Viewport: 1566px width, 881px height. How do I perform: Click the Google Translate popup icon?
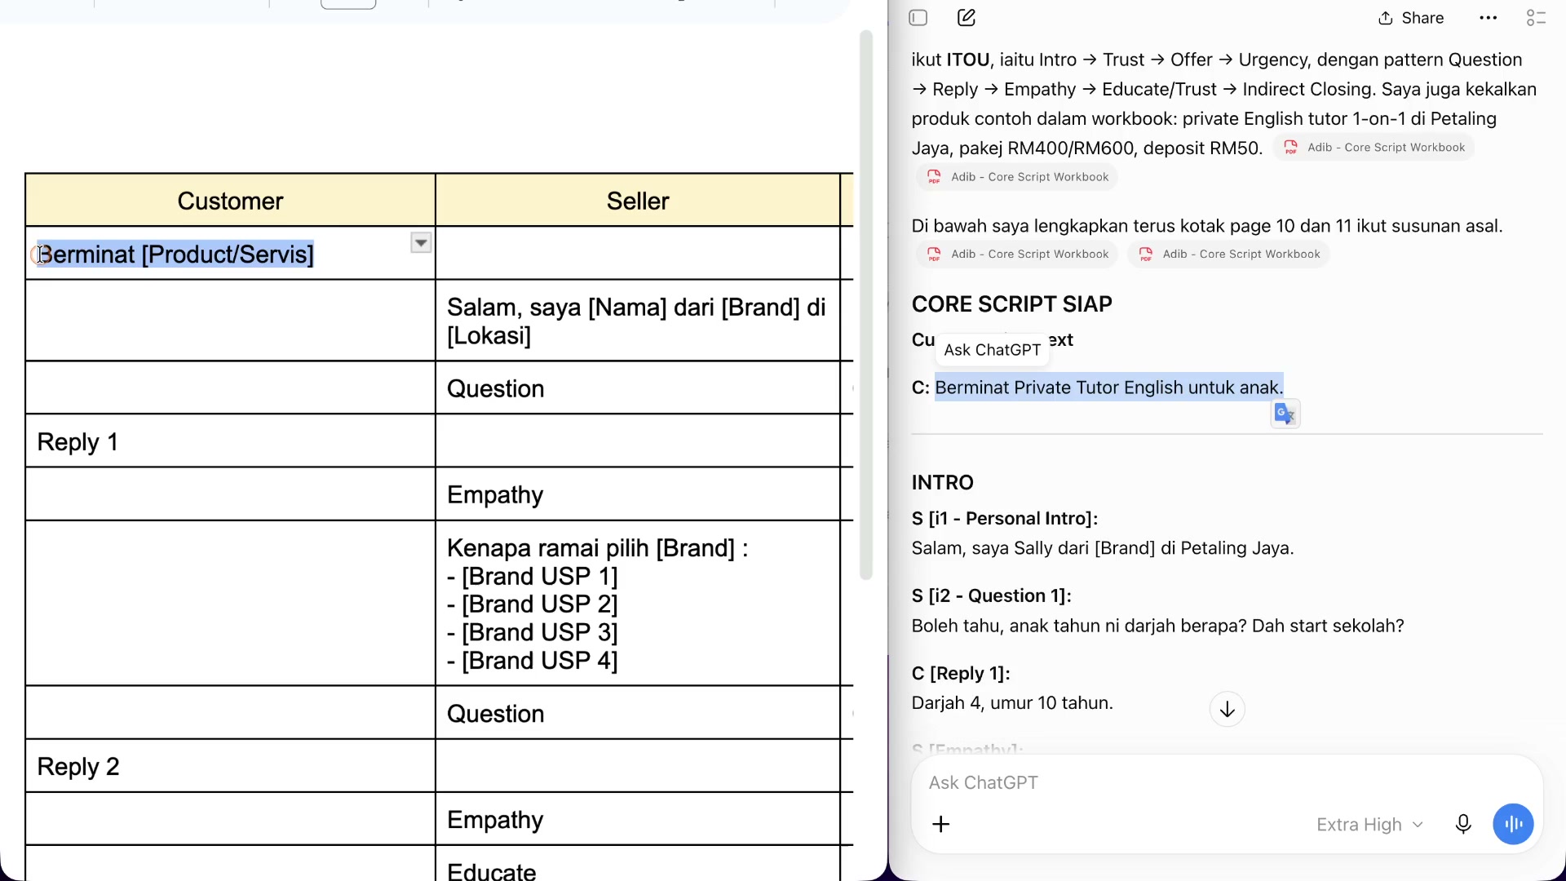[1285, 414]
